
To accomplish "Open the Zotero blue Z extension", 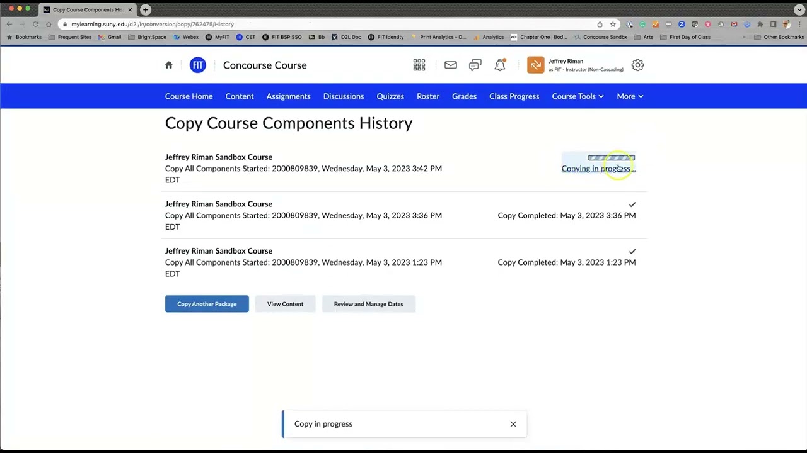I will (682, 24).
